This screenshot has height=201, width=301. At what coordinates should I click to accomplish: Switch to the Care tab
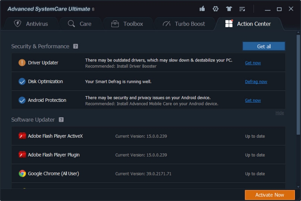click(80, 24)
